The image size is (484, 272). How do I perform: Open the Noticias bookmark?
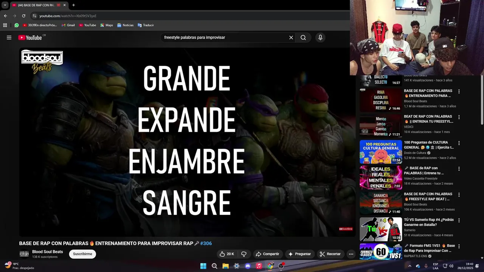pyautogui.click(x=125, y=25)
